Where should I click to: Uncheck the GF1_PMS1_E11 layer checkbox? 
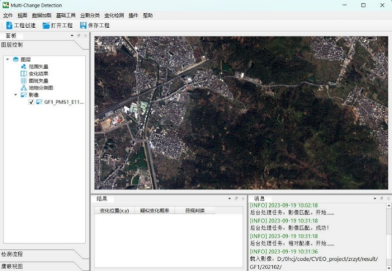pos(31,101)
